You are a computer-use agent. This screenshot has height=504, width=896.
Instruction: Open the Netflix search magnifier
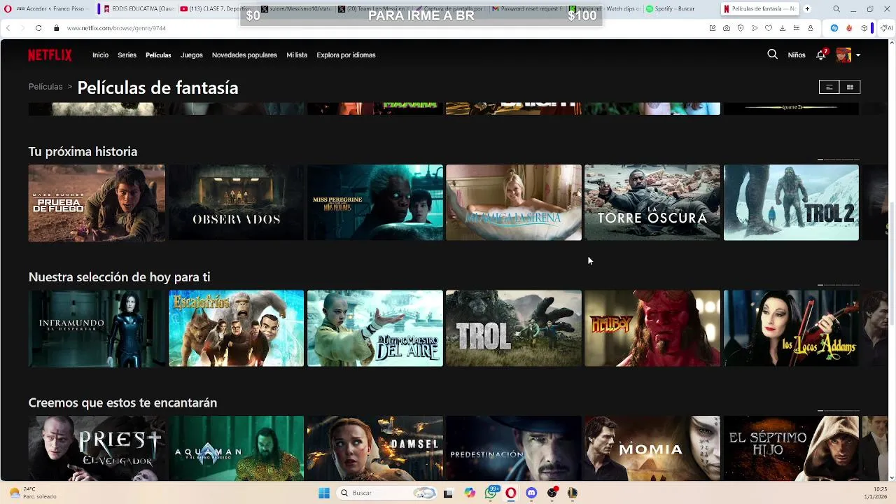click(x=772, y=55)
